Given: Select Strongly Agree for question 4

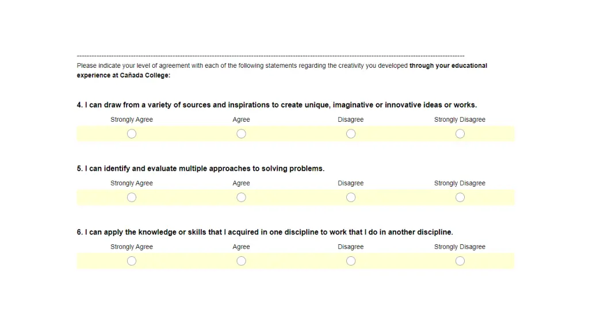Looking at the screenshot, I should [132, 133].
